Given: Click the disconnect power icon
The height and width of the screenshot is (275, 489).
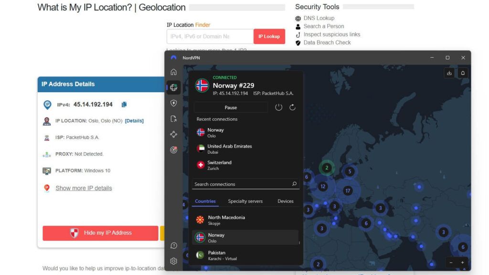Looking at the screenshot, I should pyautogui.click(x=278, y=107).
